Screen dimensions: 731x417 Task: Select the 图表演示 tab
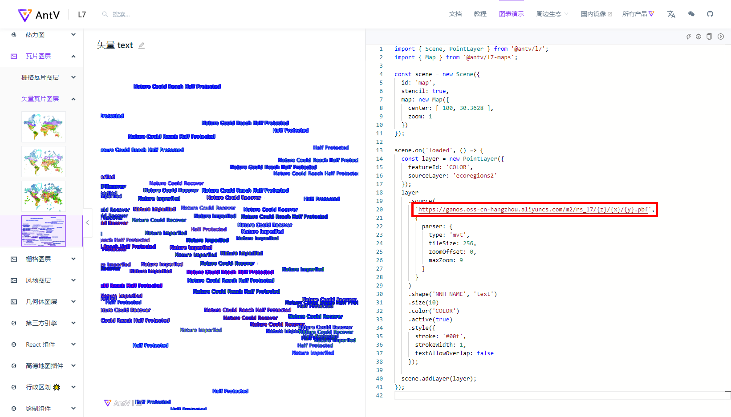pyautogui.click(x=512, y=14)
